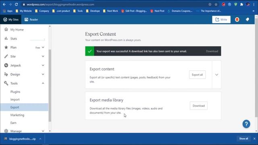Screen dimensions: 258x145
Task: Open the Edit Post Blogging bookmark
Action: pos(134,11)
